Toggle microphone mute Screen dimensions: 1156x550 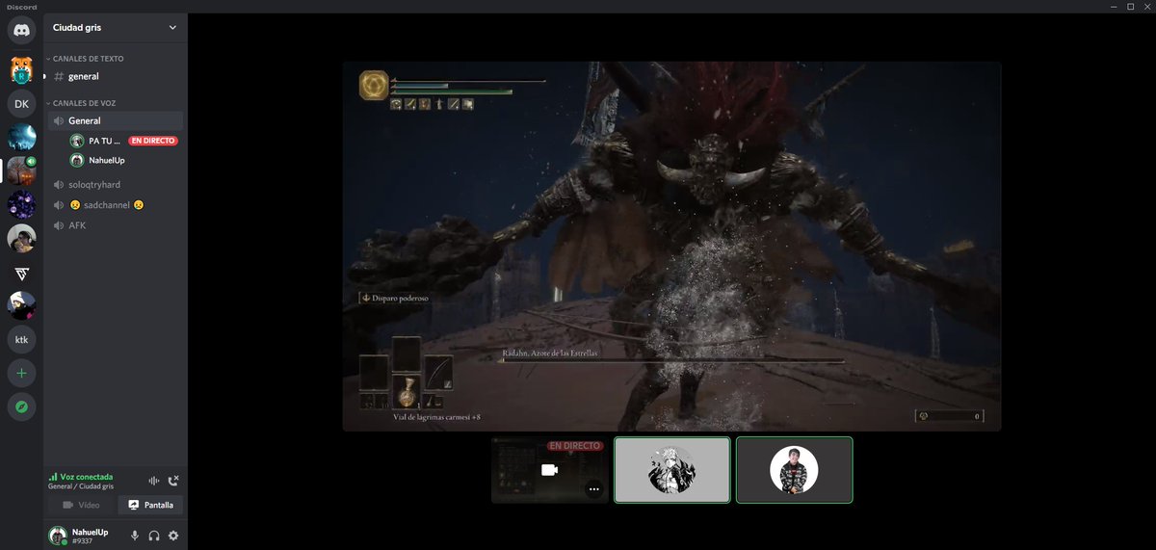click(x=135, y=536)
